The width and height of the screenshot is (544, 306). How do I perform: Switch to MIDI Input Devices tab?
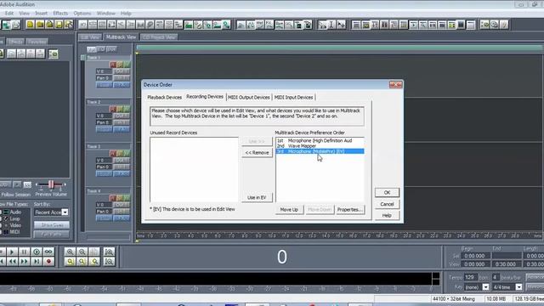(293, 98)
